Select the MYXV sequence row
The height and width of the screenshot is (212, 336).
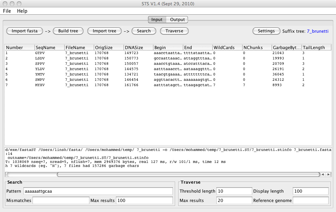(168, 85)
